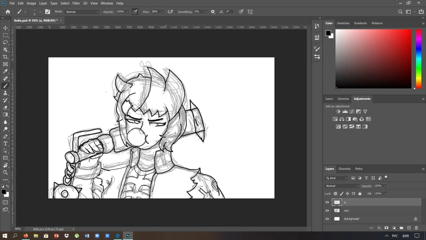Open the Filter menu
The image size is (426, 240).
coord(76,3)
